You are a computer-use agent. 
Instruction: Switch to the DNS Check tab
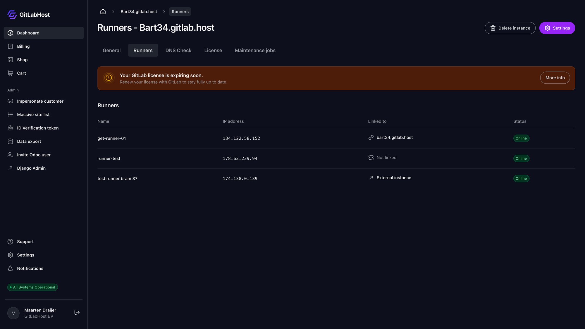coord(178,50)
